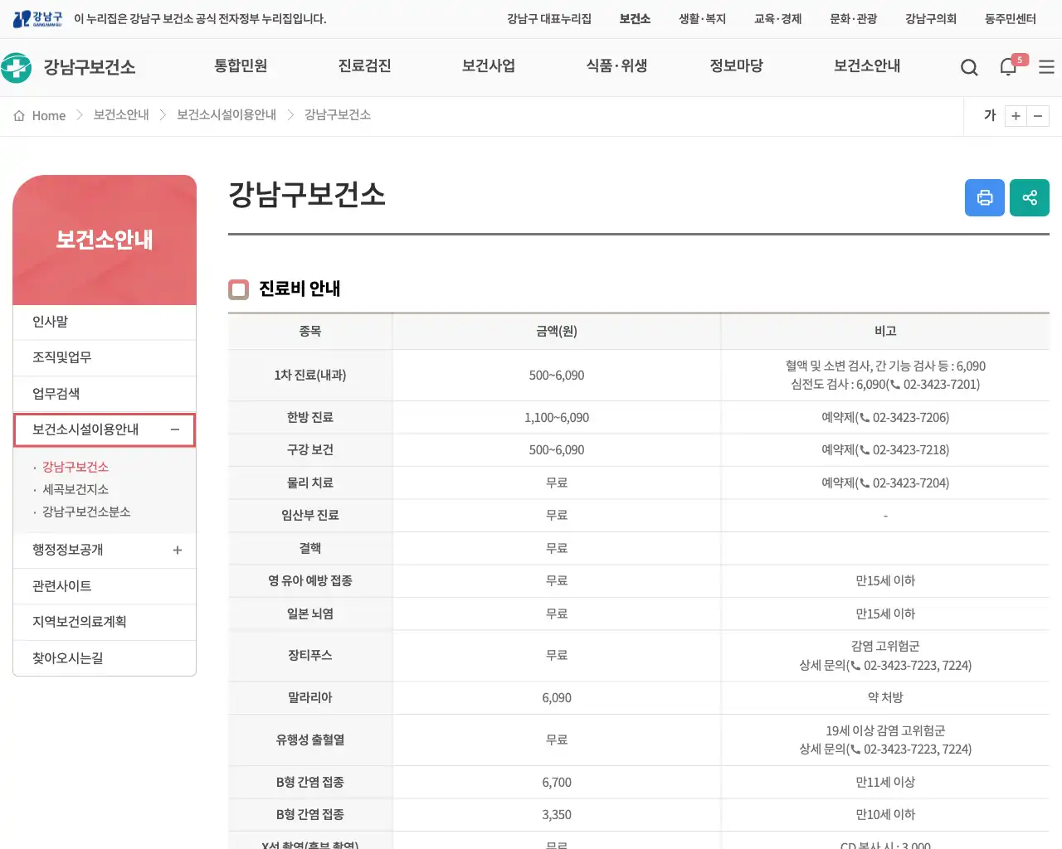Select 보건소안내 in the breadcrumb
Screen dimensions: 1062x849
pos(121,114)
